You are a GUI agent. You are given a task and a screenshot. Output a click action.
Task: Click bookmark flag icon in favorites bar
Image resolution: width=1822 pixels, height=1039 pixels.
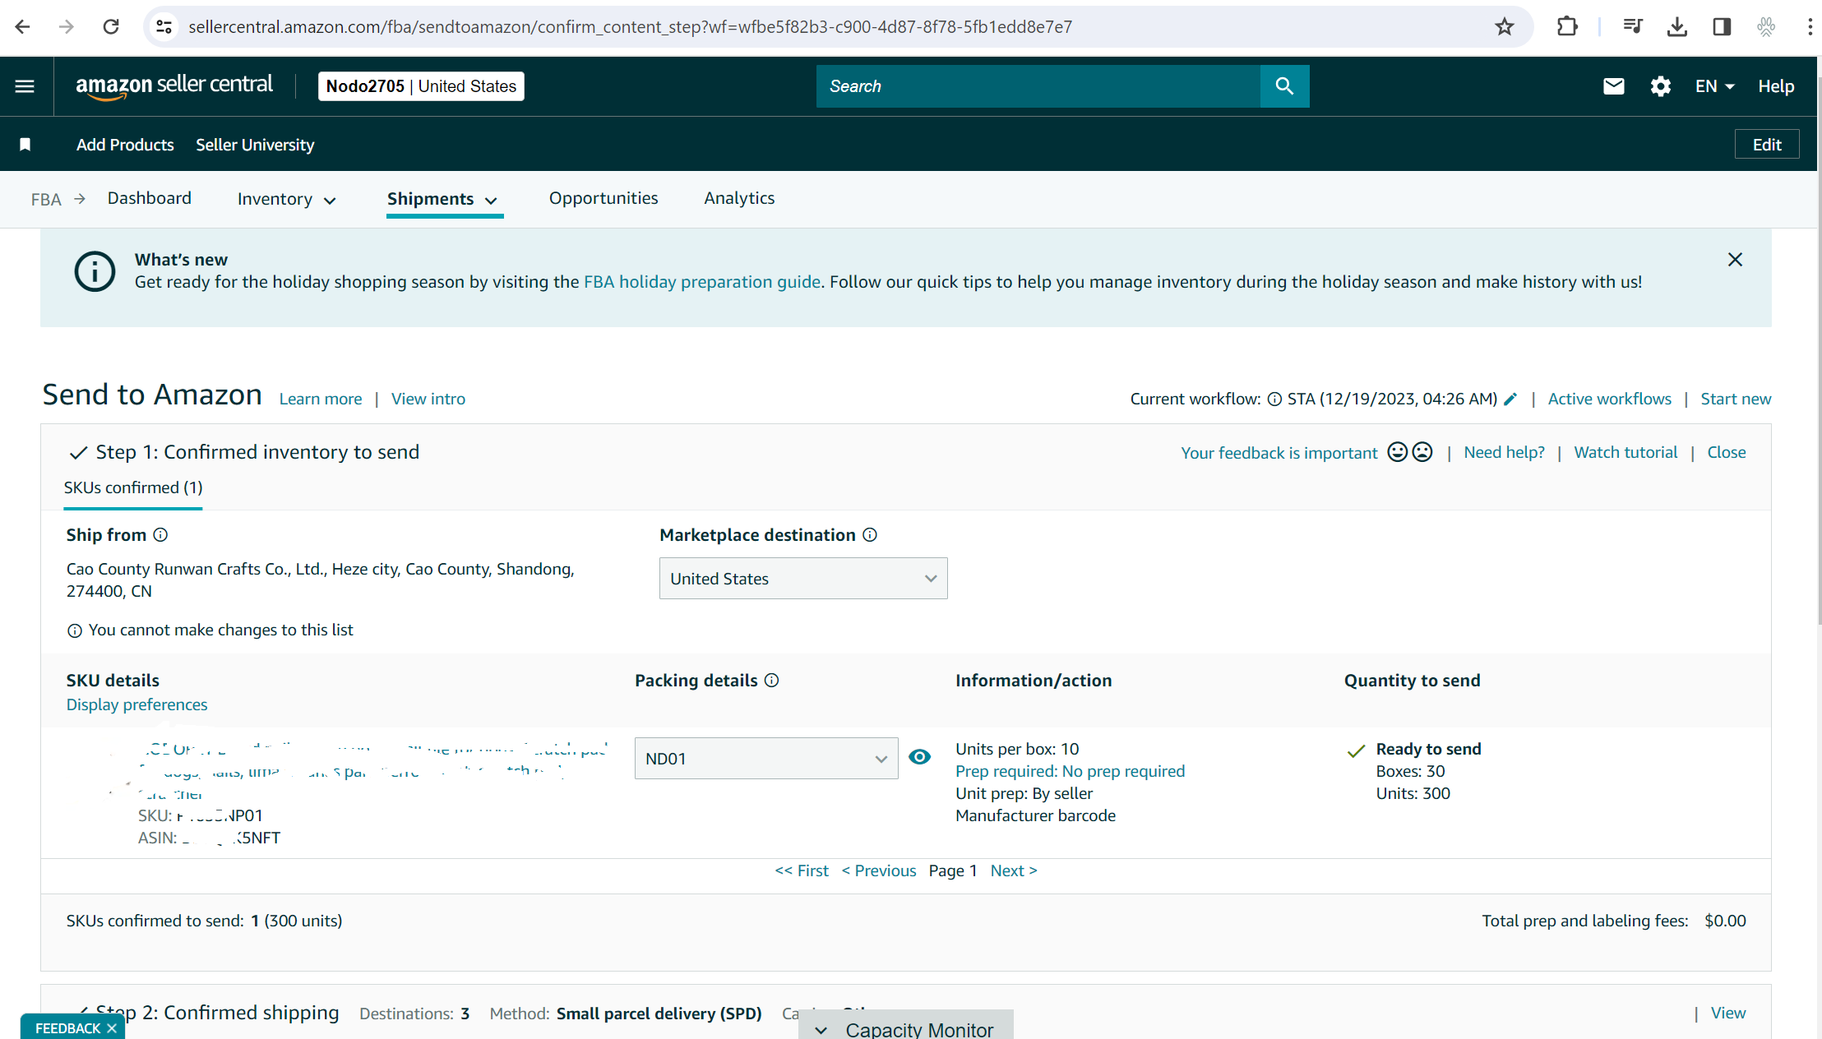pyautogui.click(x=25, y=145)
